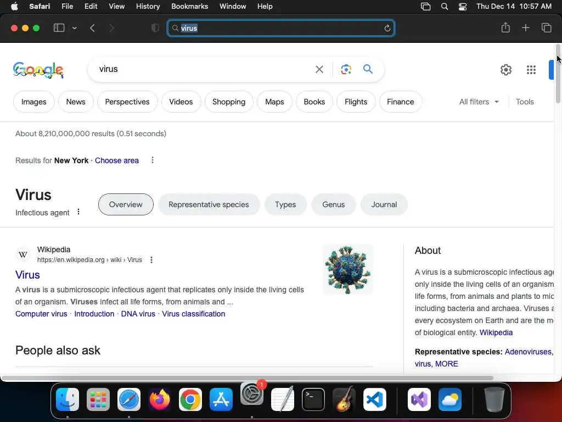Click the MORE link for species

point(447,364)
